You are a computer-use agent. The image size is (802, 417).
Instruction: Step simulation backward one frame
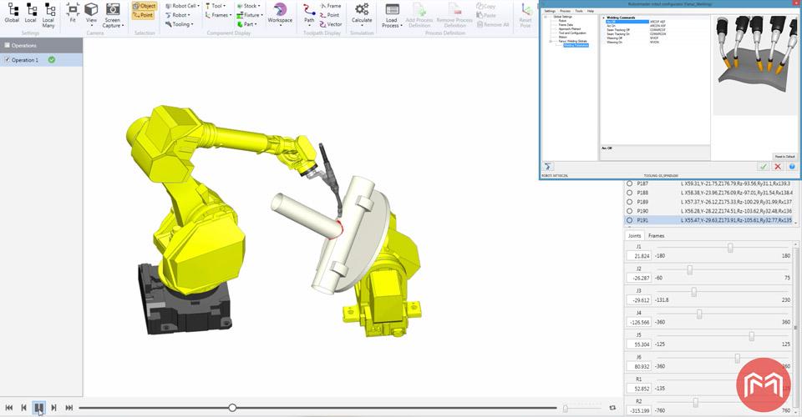pyautogui.click(x=23, y=408)
